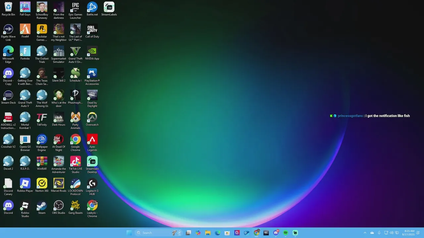The height and width of the screenshot is (238, 424).
Task: Open File Explorer from the taskbar
Action: pyautogui.click(x=208, y=233)
